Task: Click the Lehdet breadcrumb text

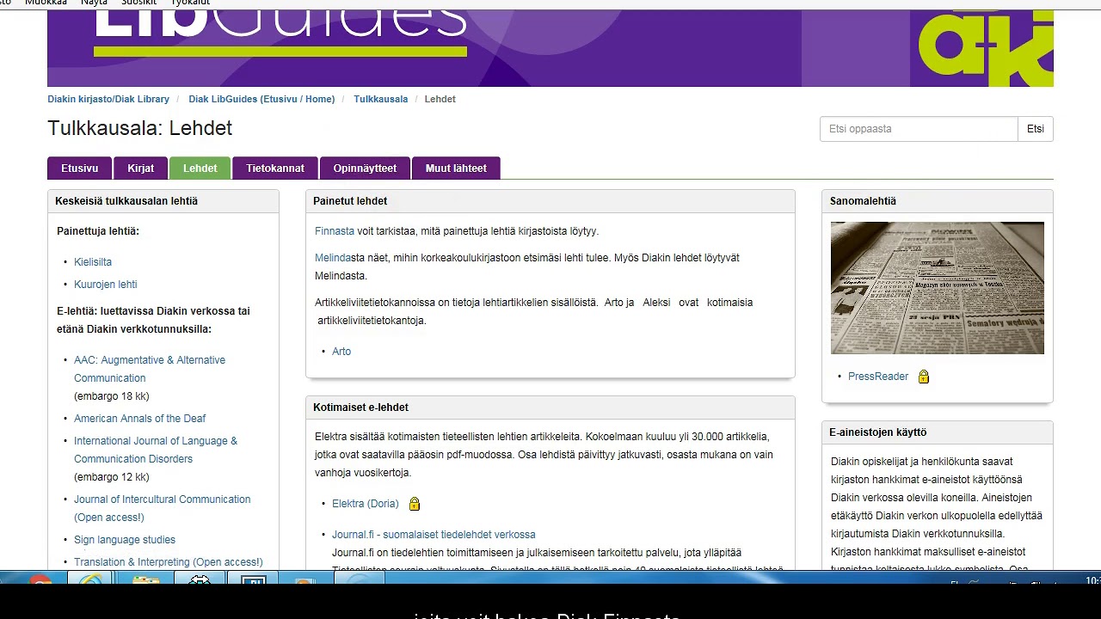Action: click(440, 99)
